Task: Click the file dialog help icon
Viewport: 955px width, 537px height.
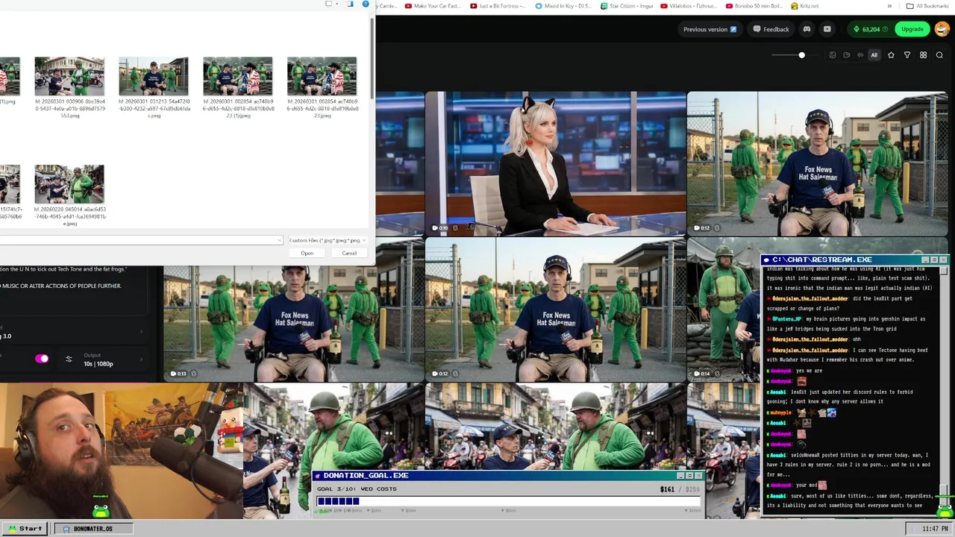Action: (x=366, y=4)
